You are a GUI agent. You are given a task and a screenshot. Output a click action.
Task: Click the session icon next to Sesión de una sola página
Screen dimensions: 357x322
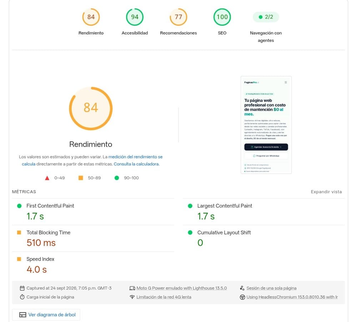tap(242, 288)
